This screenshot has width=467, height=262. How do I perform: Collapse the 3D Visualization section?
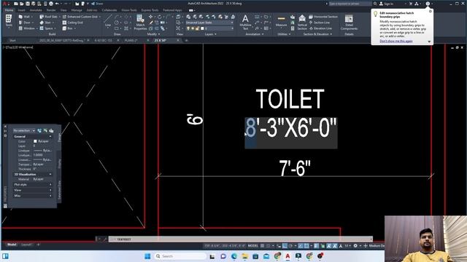[50, 175]
